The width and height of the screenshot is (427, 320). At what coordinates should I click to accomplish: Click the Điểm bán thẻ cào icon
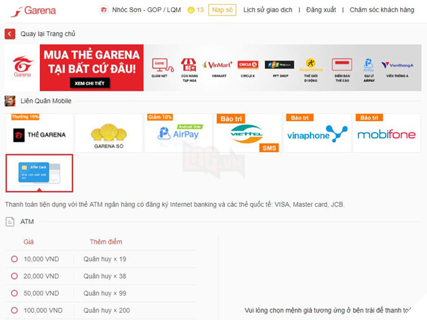[x=342, y=65]
